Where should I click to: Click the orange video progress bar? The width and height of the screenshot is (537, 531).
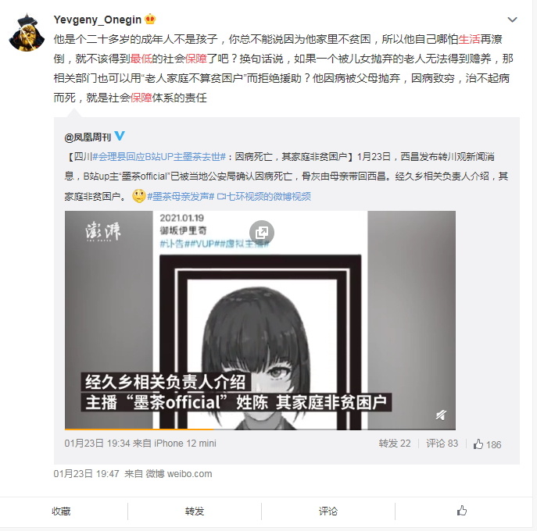139,429
